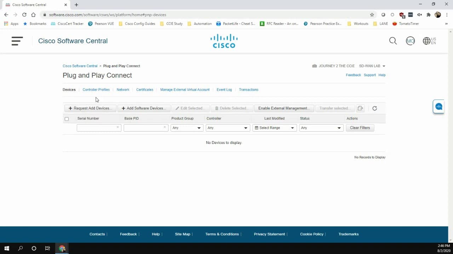Click the Add Software Devices button
Image resolution: width=453 pixels, height=254 pixels.
point(144,108)
